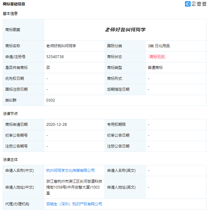Click the 普通商标 trademark type value

(x=155, y=68)
